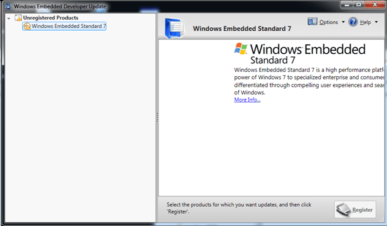
Task: Maximize the Windows Embedded Developer Update window
Action: 359,4
